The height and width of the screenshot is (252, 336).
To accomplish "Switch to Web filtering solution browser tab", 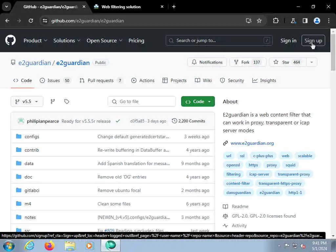I will [x=129, y=7].
